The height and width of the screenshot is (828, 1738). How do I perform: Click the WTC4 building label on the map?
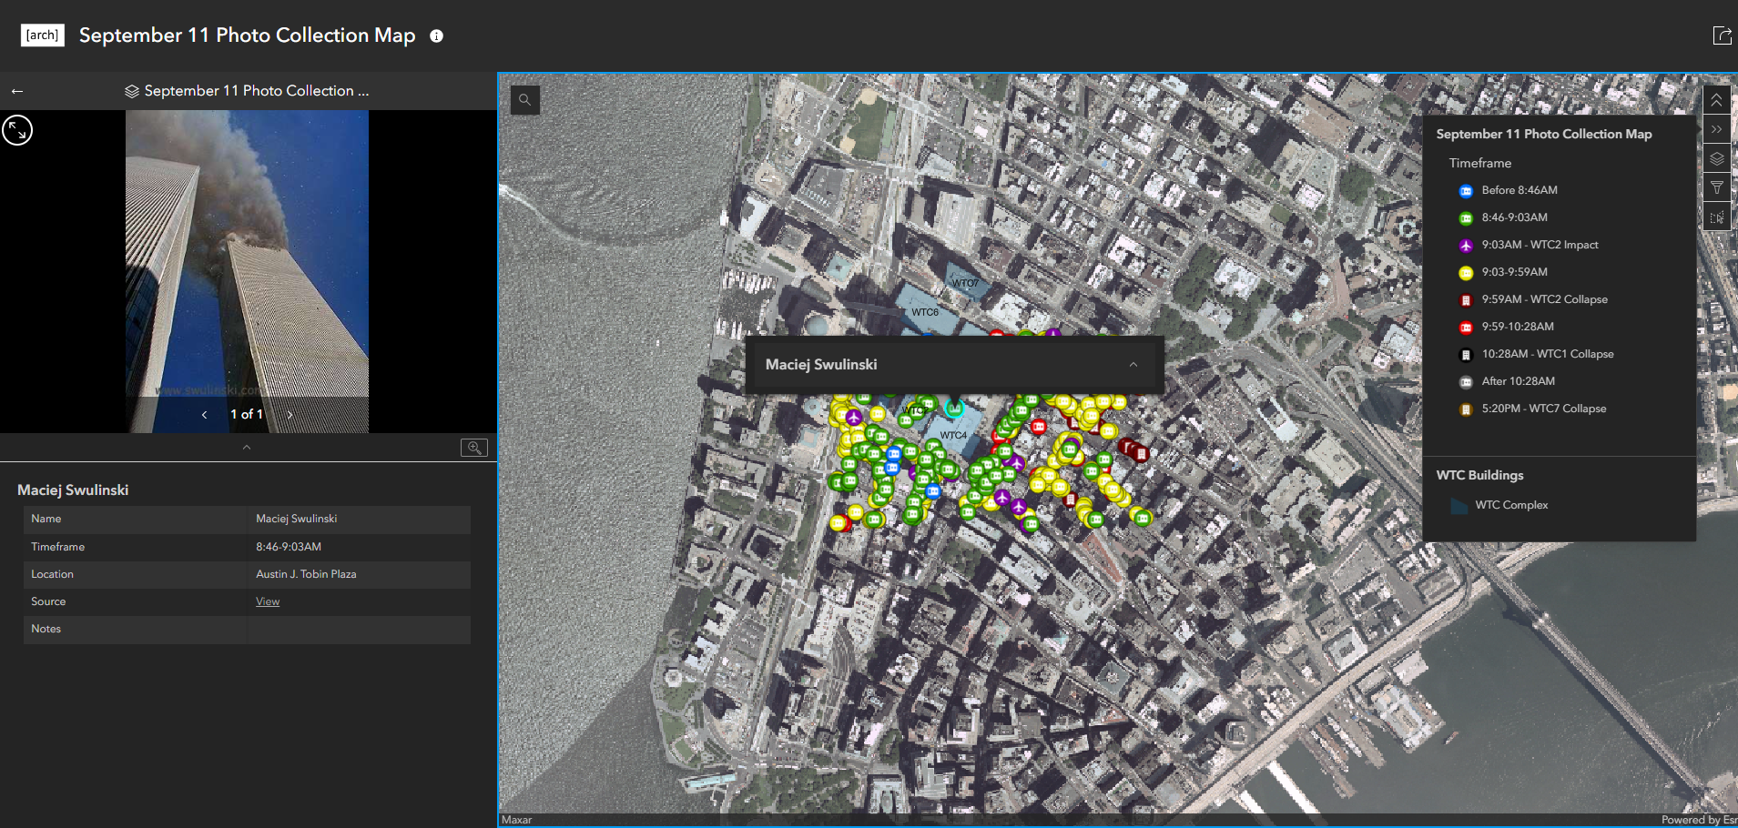(954, 435)
